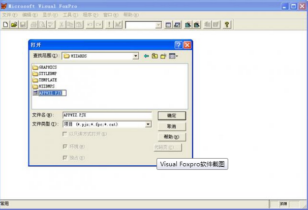Click the Help question mark toolbar icon
This screenshot has height=210, width=308.
pyautogui.click(x=227, y=25)
